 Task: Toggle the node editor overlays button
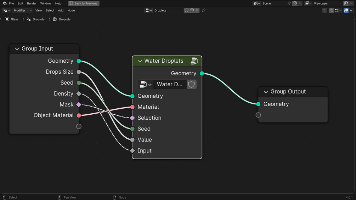coord(346,10)
